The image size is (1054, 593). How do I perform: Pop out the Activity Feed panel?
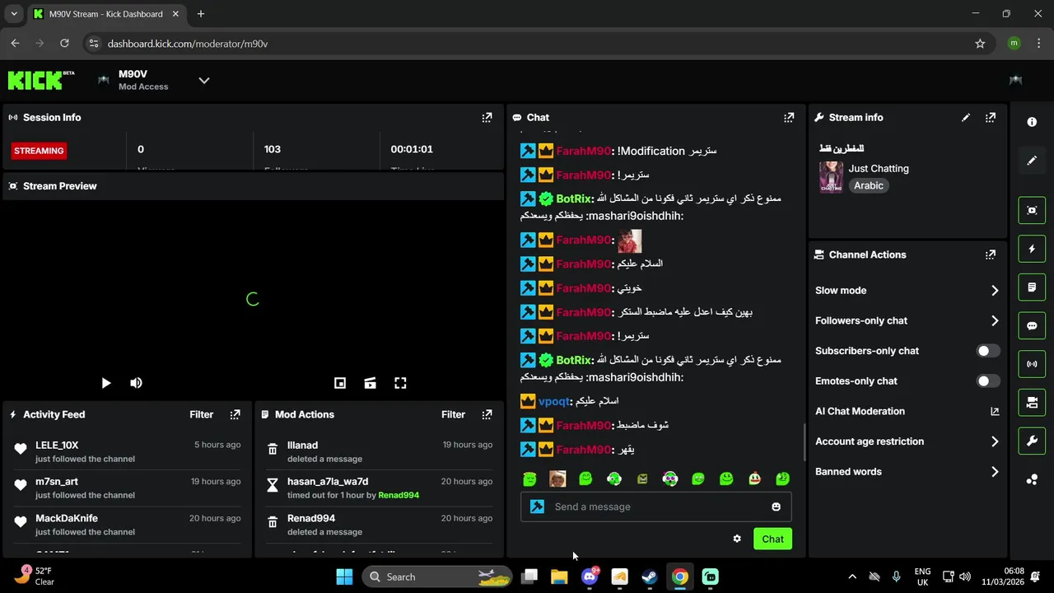[x=235, y=414]
